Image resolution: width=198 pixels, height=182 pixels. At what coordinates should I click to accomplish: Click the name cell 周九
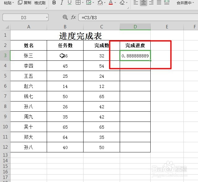[x=29, y=117]
